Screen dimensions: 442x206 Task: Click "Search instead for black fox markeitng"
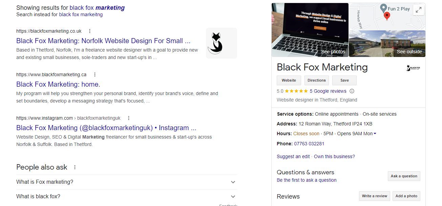(81, 14)
